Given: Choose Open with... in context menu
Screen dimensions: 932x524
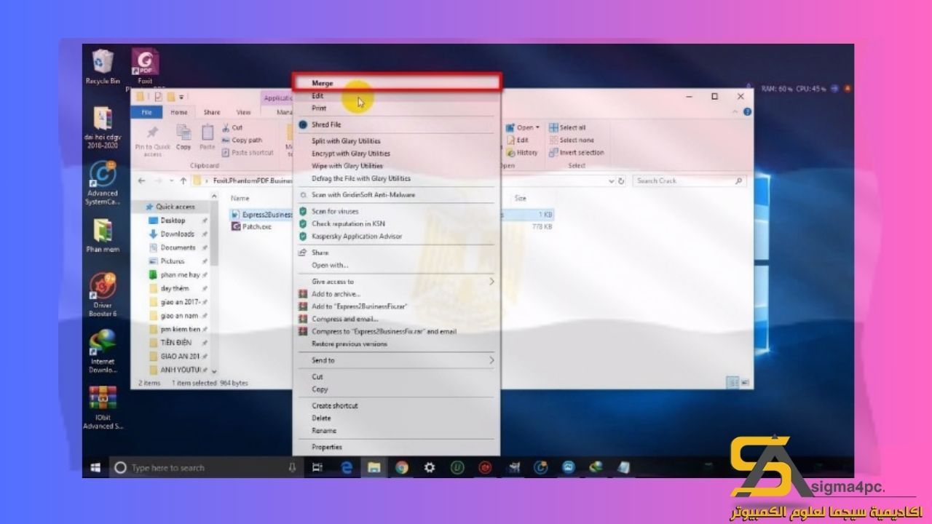Looking at the screenshot, I should pos(396,265).
